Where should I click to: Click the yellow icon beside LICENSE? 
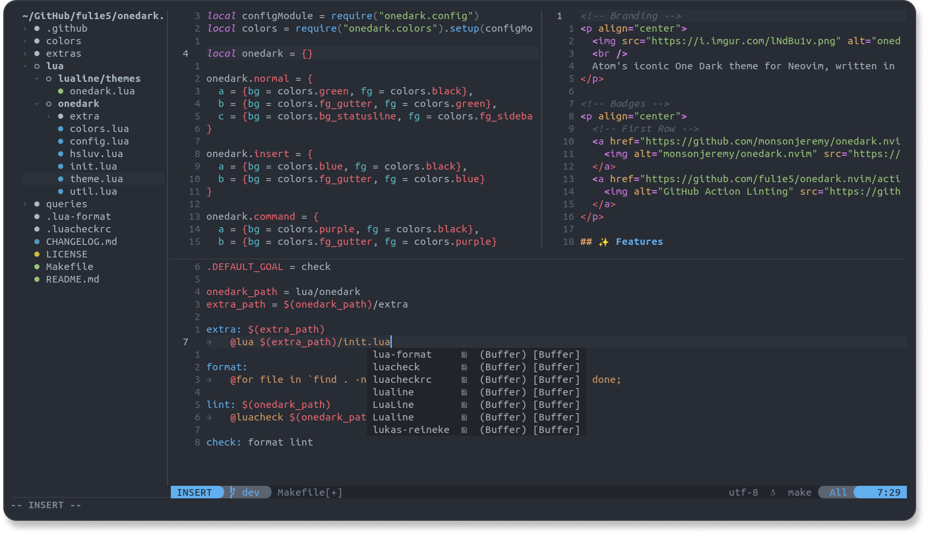[37, 254]
